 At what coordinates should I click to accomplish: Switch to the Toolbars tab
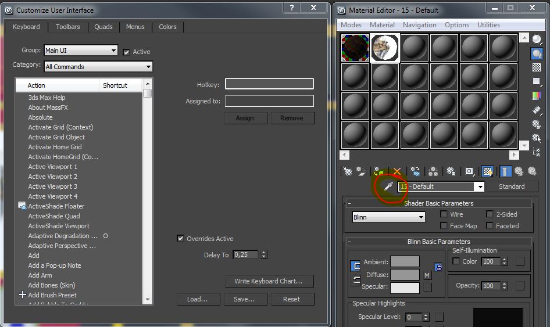67,27
